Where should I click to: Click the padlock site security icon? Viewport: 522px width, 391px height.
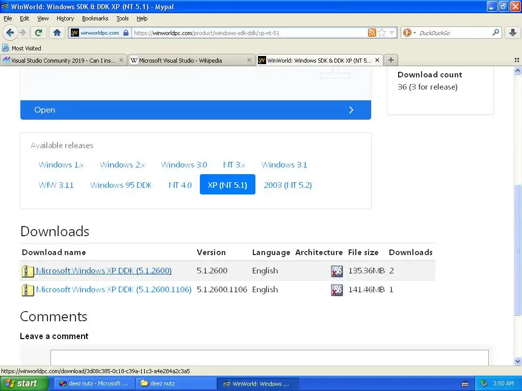(x=126, y=33)
